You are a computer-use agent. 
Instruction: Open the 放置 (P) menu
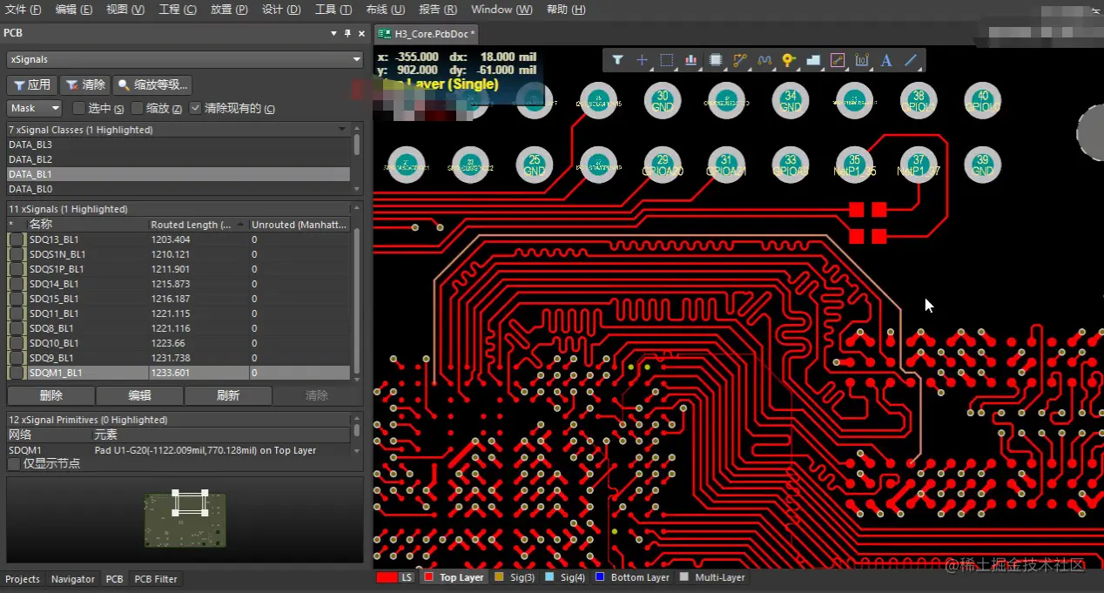click(x=229, y=10)
